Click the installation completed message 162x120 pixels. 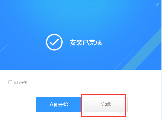(86, 42)
